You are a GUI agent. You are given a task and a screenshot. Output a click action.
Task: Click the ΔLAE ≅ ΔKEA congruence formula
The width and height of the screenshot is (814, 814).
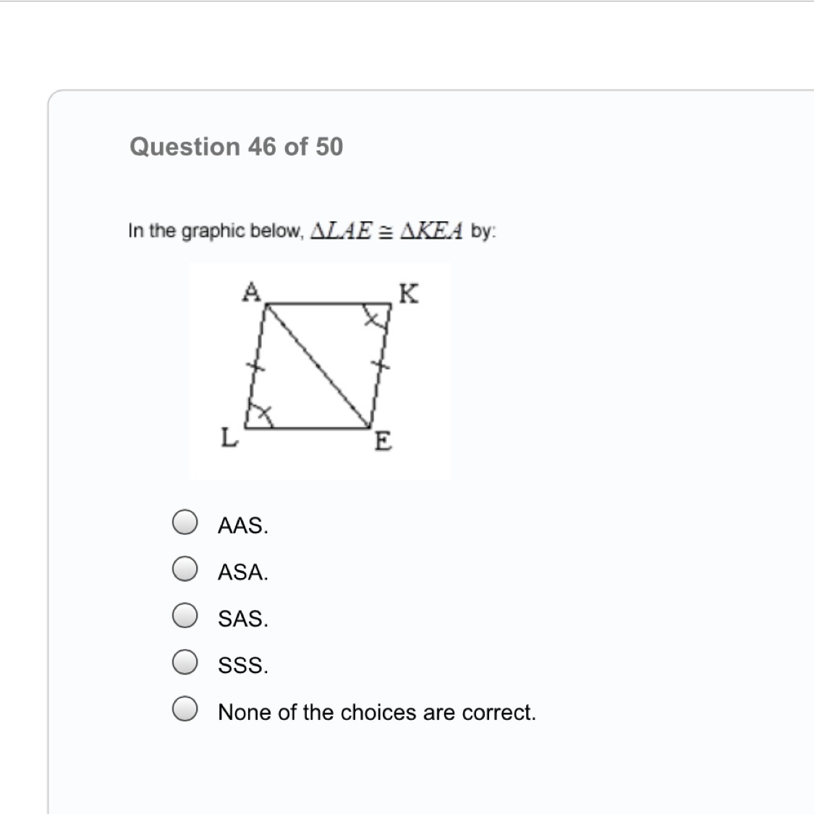(386, 231)
